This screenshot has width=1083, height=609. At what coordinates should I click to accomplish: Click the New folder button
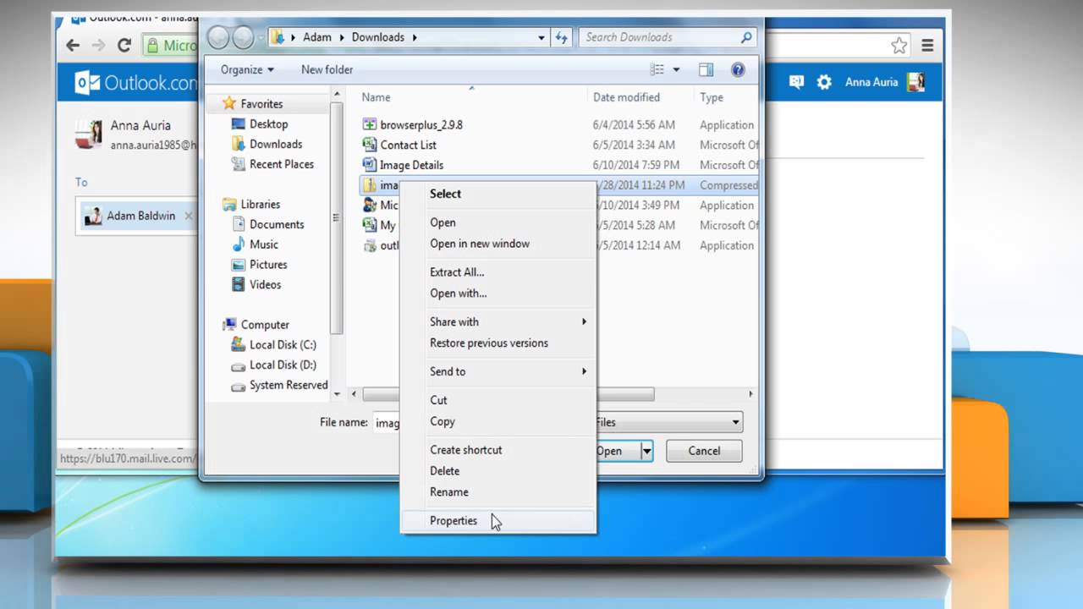point(327,70)
